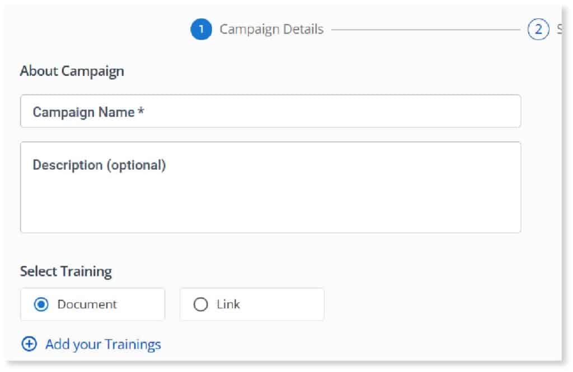Viewport: 573px width, 372px height.
Task: Click the About Campaign heading
Action: (x=72, y=71)
